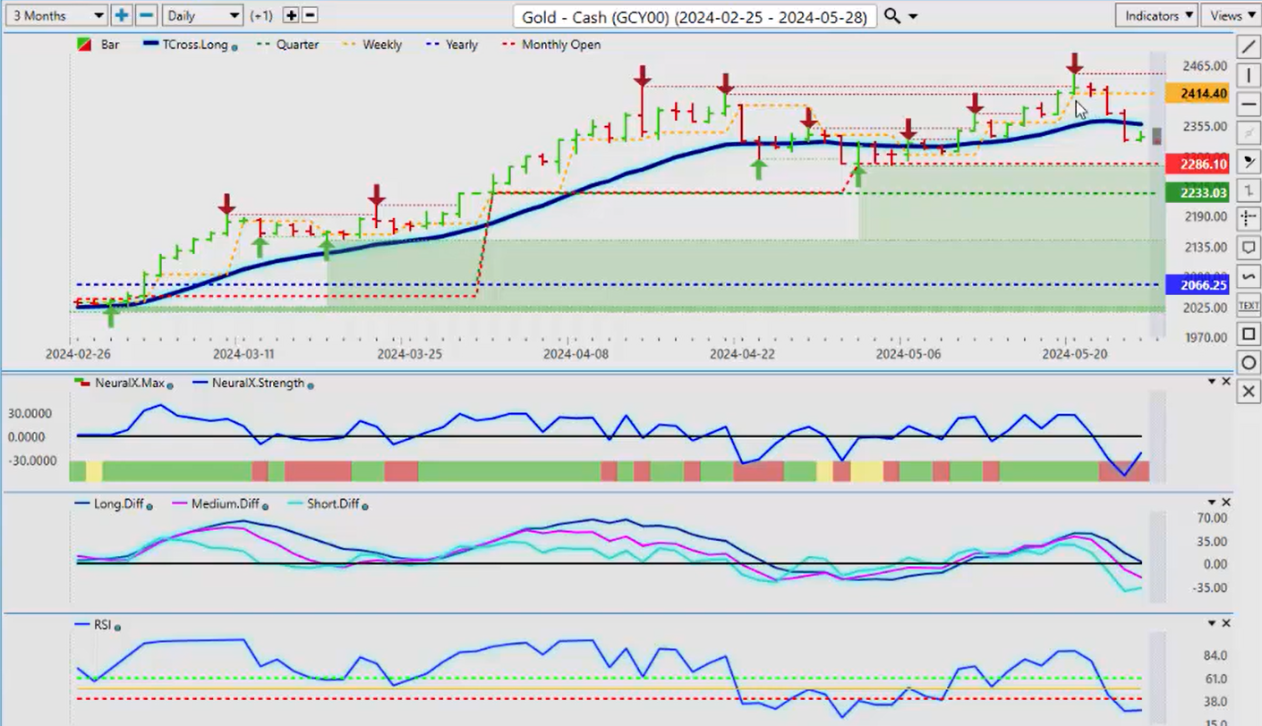The height and width of the screenshot is (726, 1262).
Task: Click the NeuralX.Max settings dot
Action: 170,384
